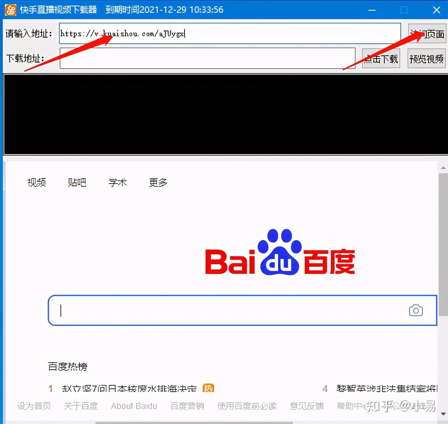Open the first hot-list news headline
The height and width of the screenshot is (424, 448).
[129, 388]
